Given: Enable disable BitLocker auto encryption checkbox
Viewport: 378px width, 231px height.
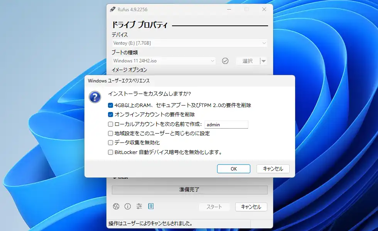Looking at the screenshot, I should (x=110, y=152).
